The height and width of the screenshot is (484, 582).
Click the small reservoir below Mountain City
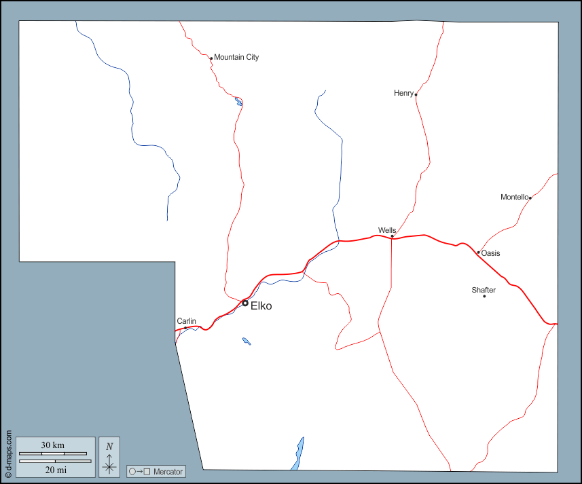[x=238, y=102]
